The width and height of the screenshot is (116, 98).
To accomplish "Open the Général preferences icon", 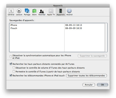I will pyautogui.click(x=11, y=12).
